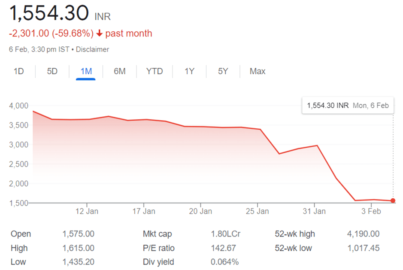Switch to the 1D time range tab
This screenshot has height=270, width=403.
pyautogui.click(x=18, y=71)
